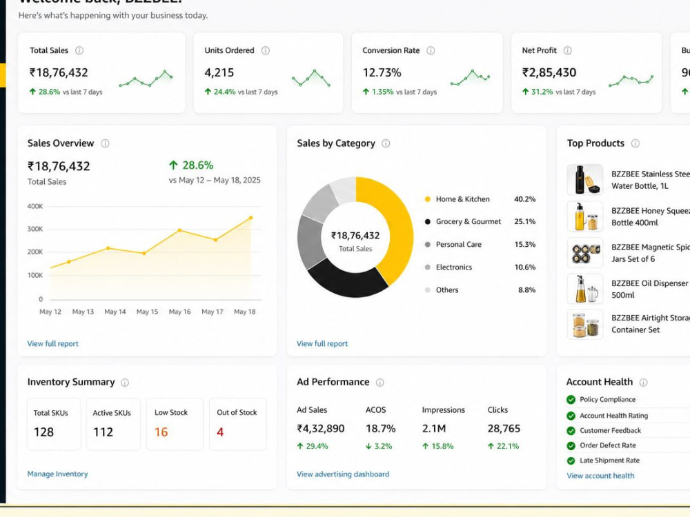Click green check beside Policy Compliance

point(571,400)
